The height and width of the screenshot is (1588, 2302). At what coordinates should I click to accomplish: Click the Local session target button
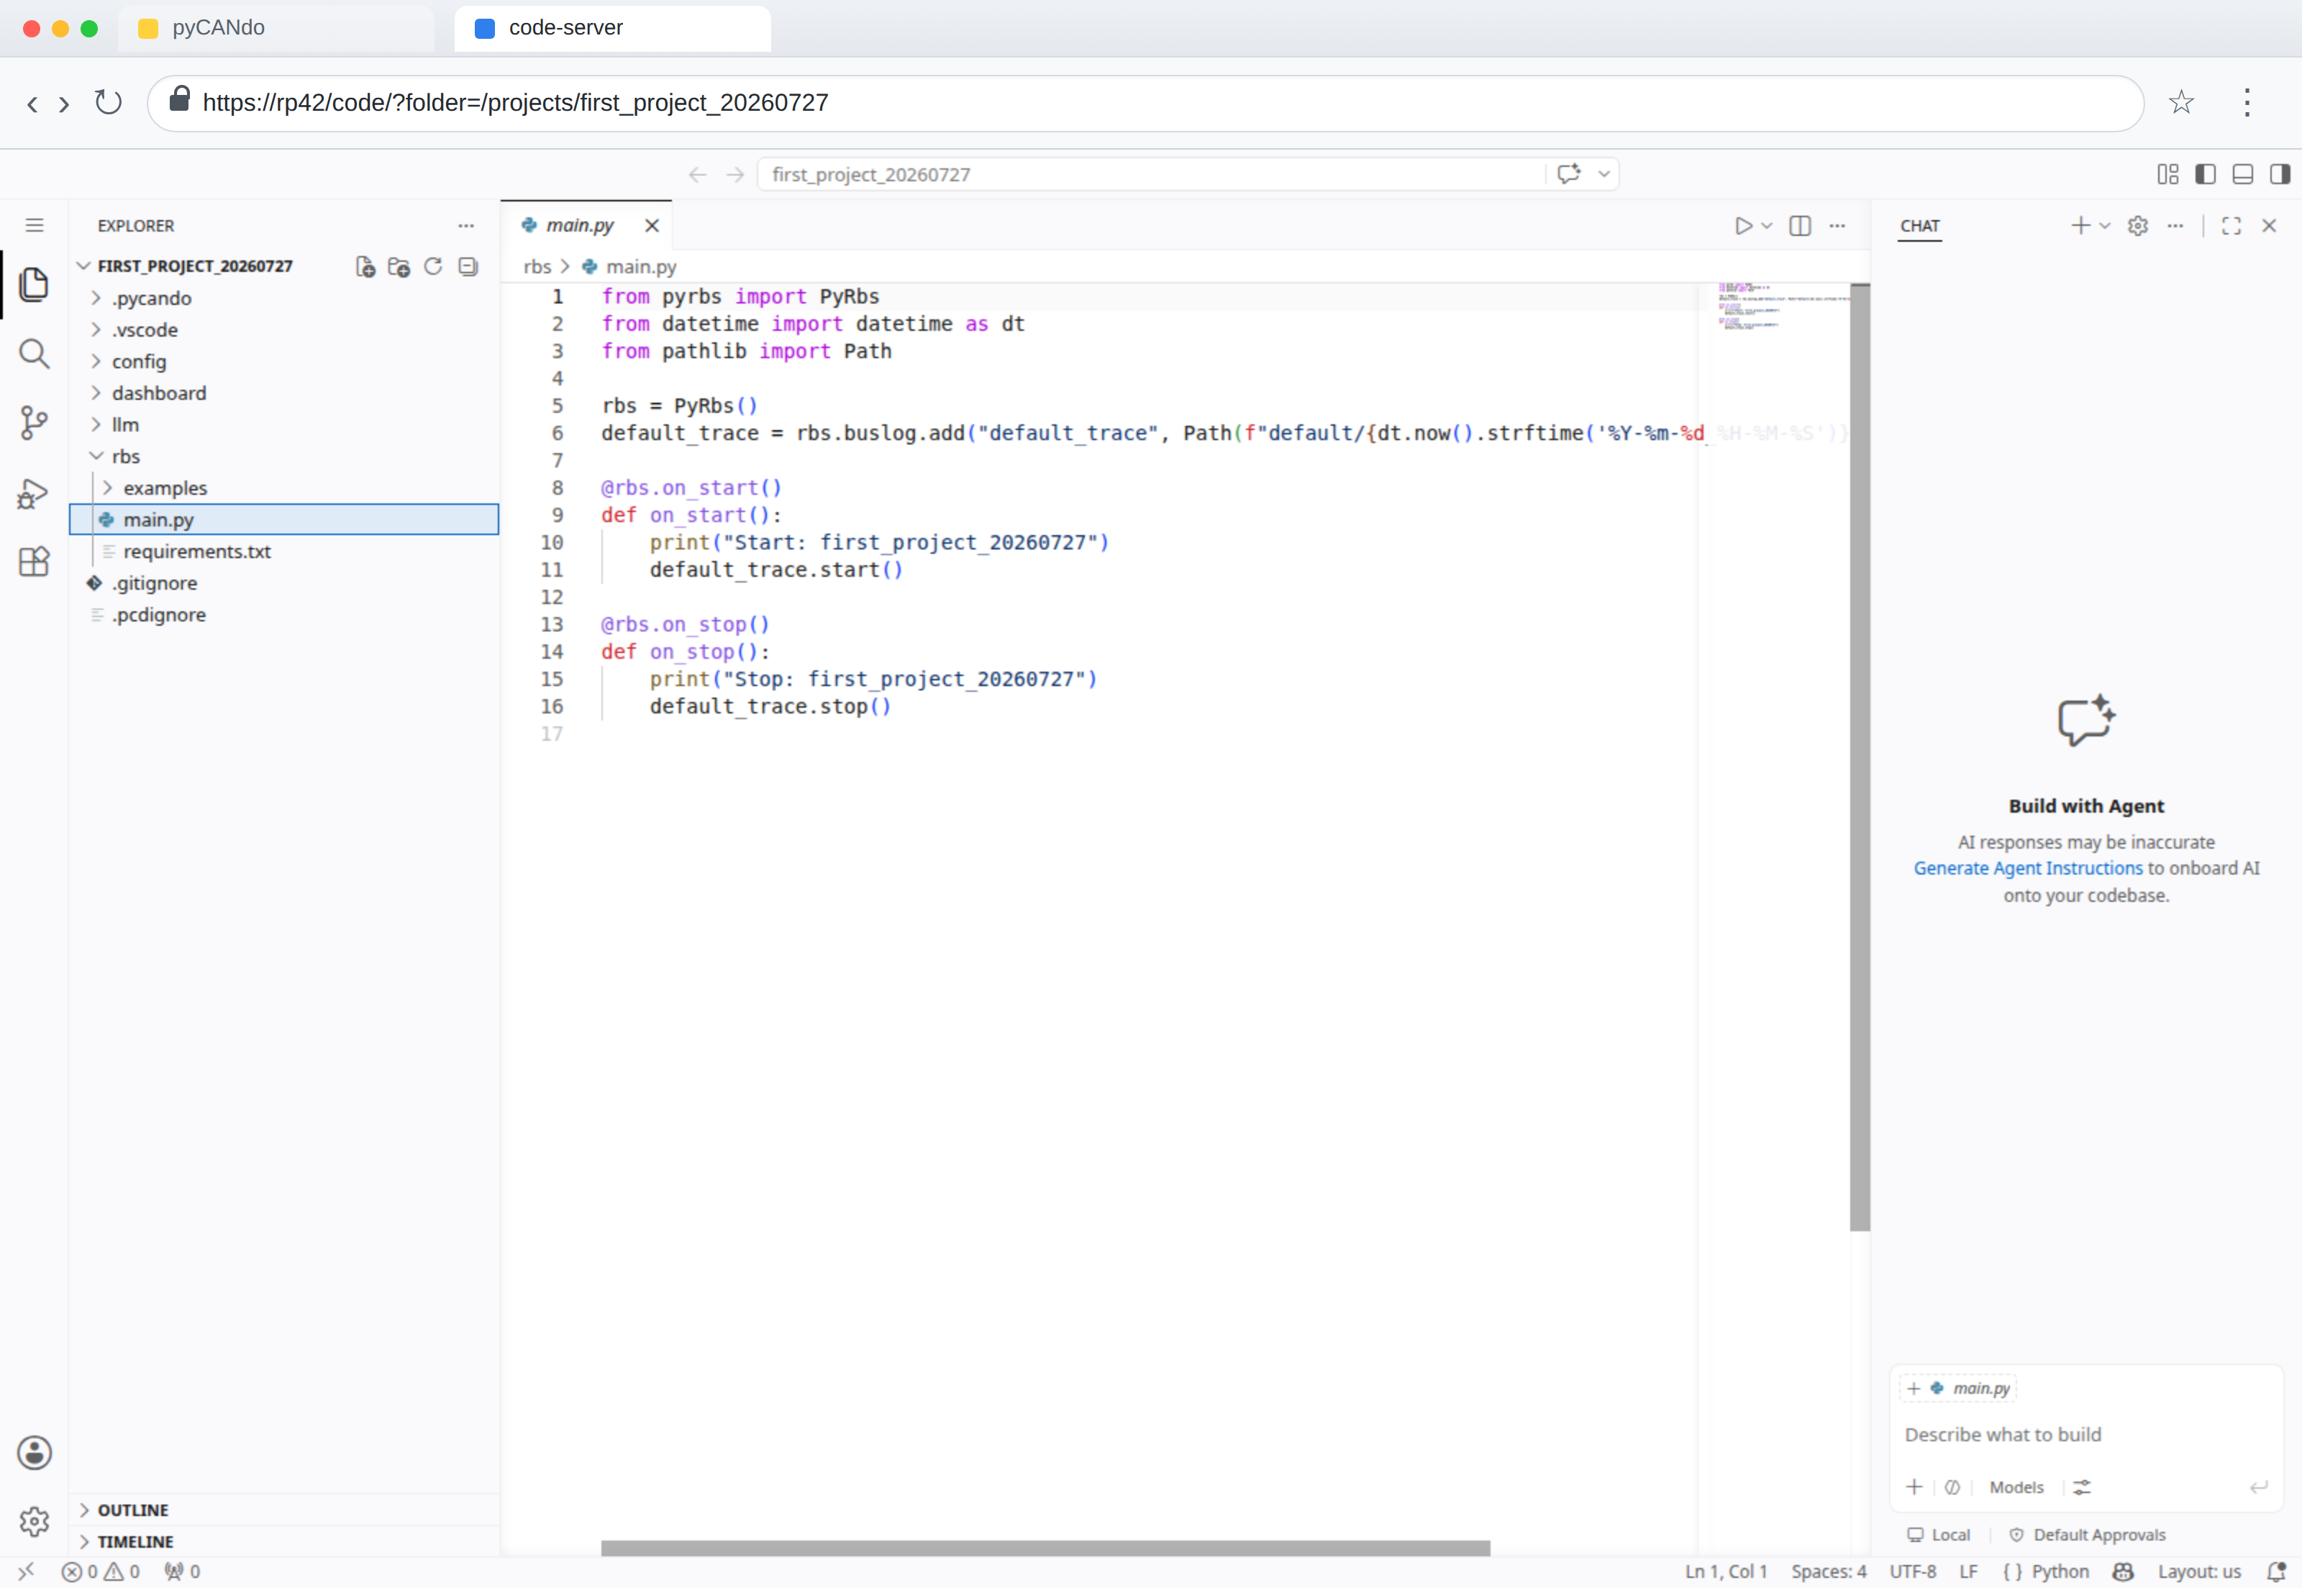[1938, 1534]
